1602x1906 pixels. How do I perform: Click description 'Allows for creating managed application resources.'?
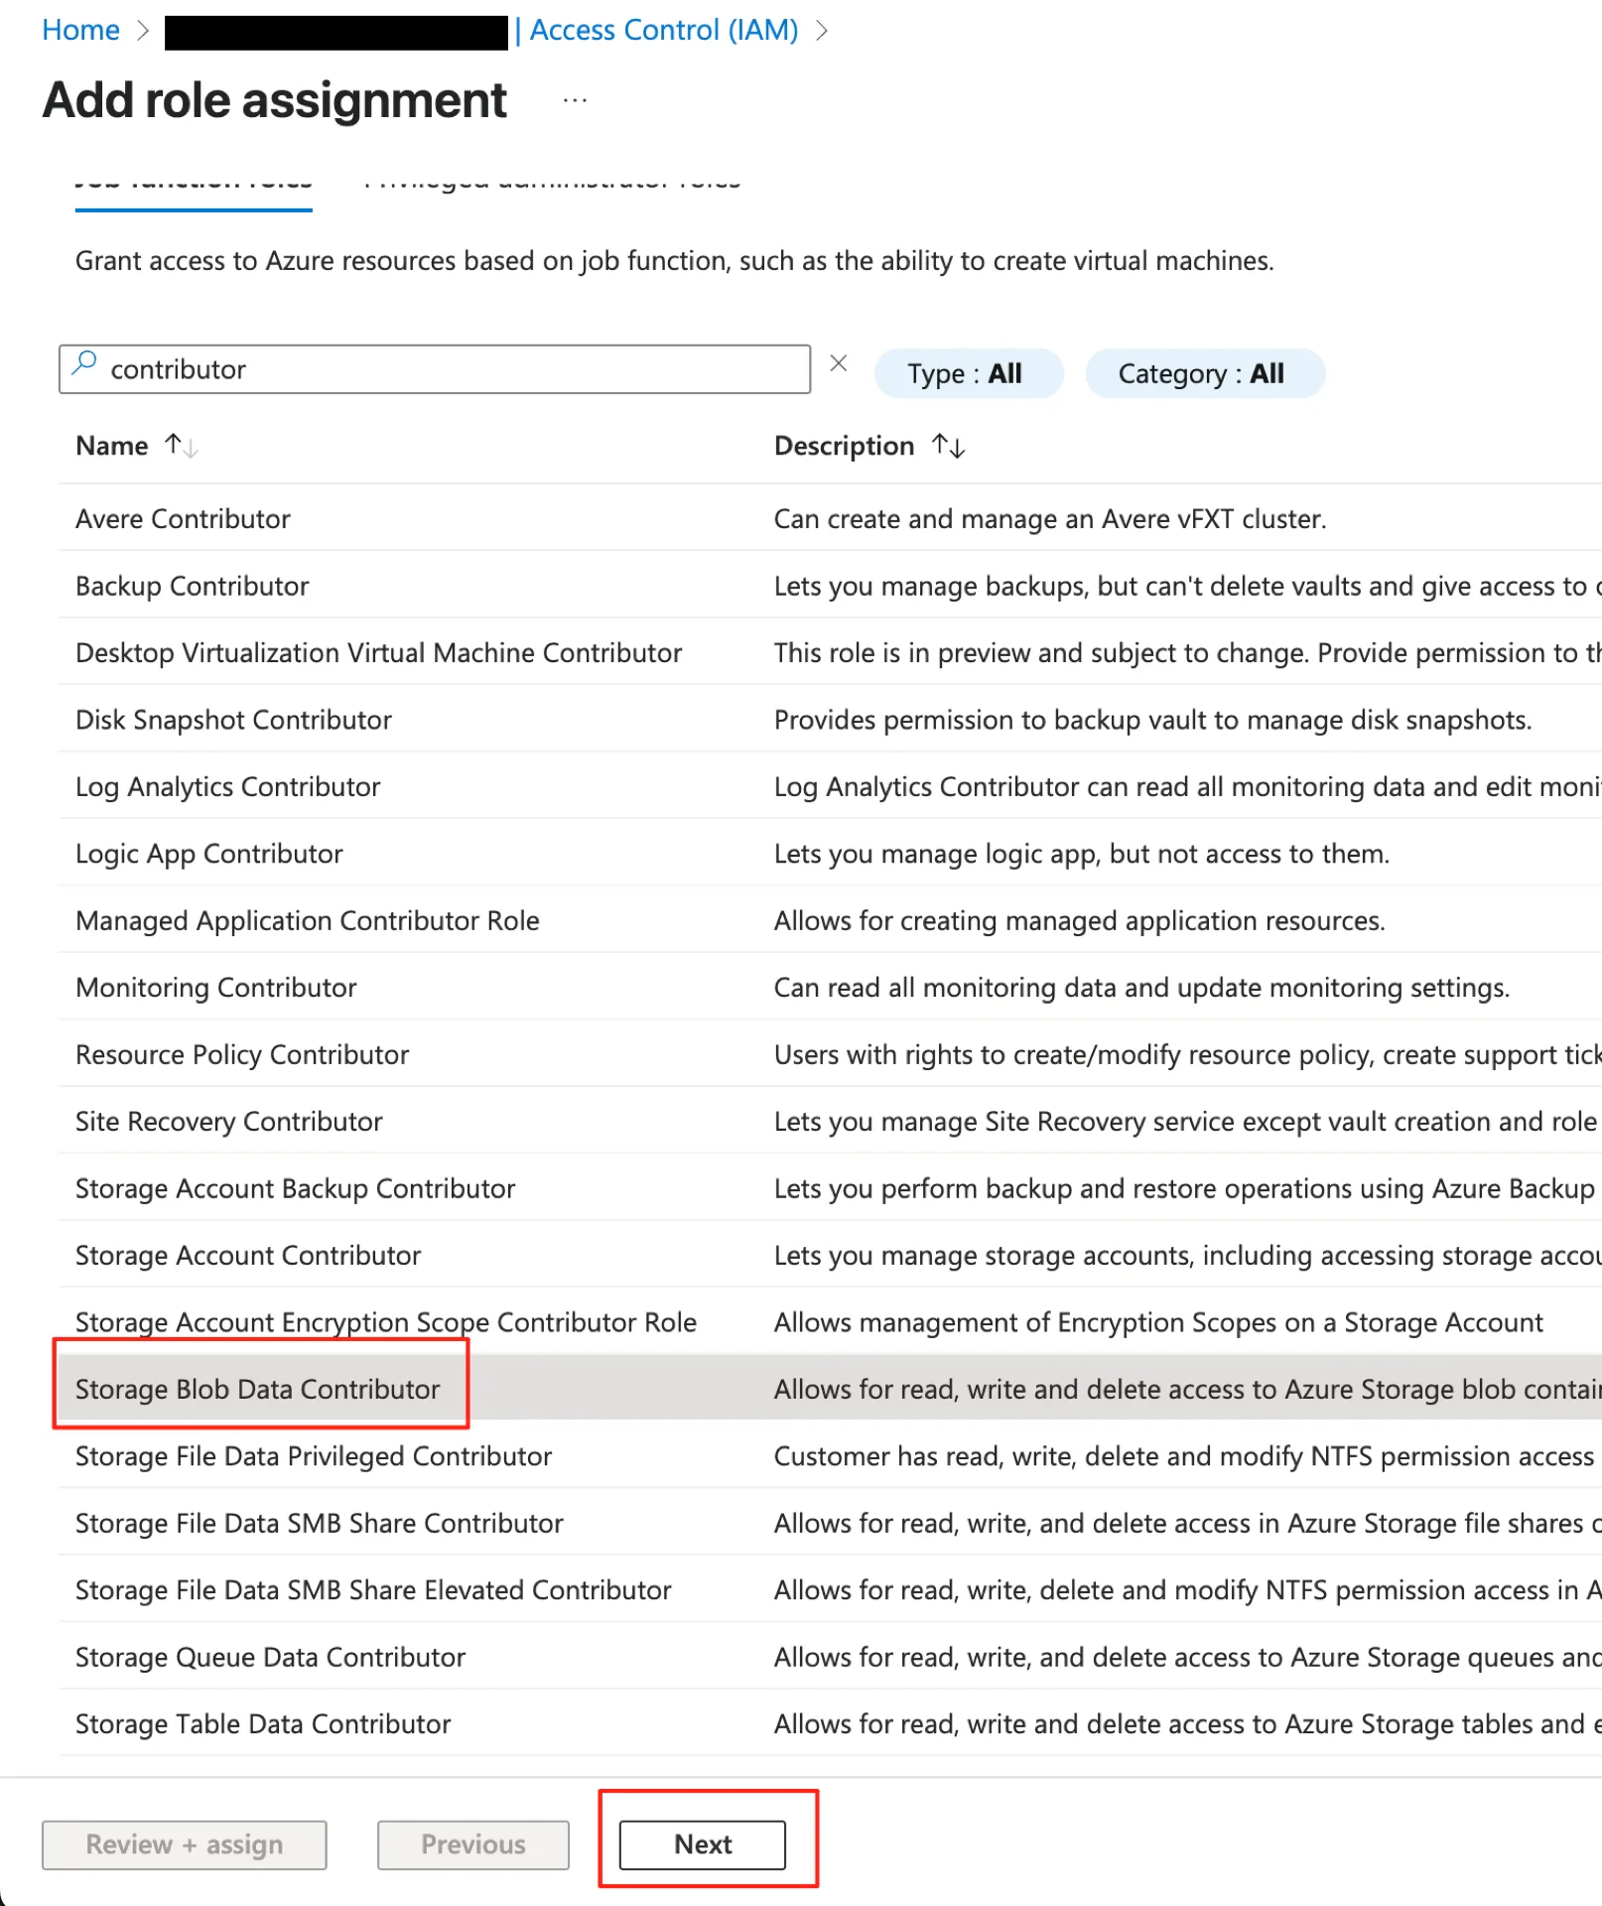1079,920
